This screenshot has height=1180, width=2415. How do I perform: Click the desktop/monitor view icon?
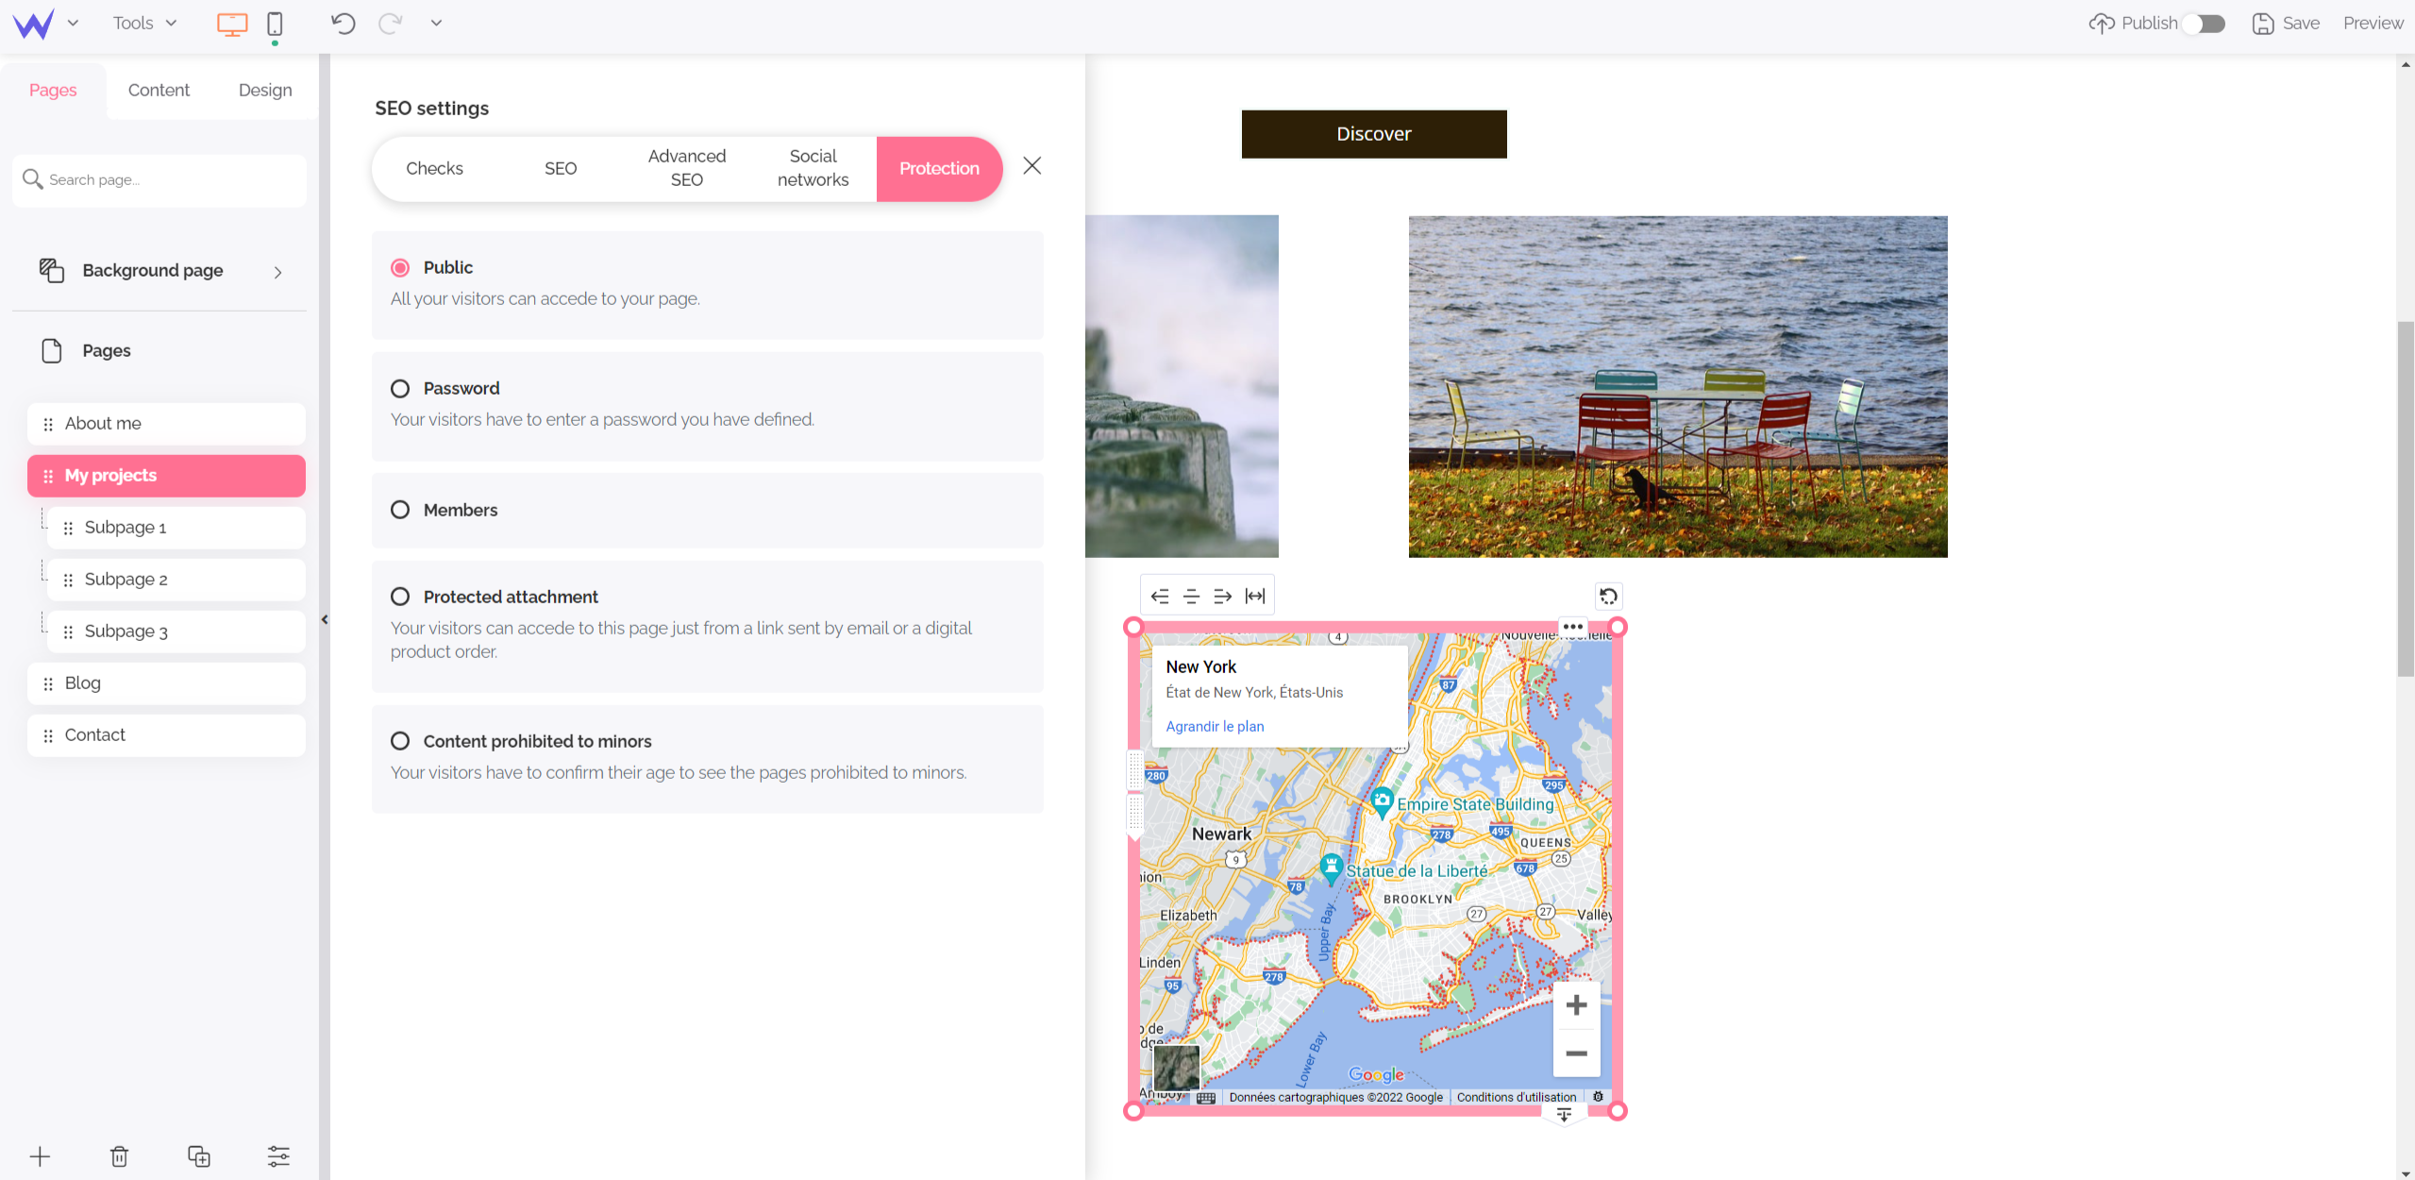point(232,22)
